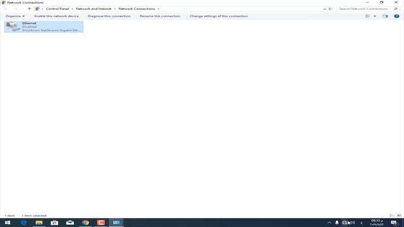The image size is (404, 227).
Task: Restore down the Network Connections window
Action: coord(381,3)
